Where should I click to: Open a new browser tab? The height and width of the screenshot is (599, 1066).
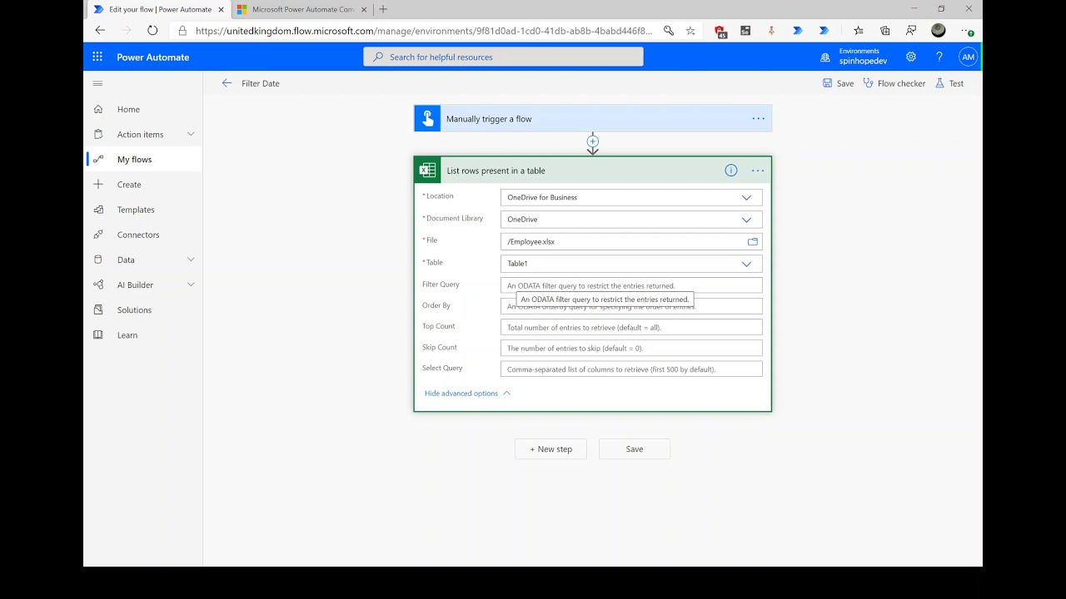tap(383, 9)
